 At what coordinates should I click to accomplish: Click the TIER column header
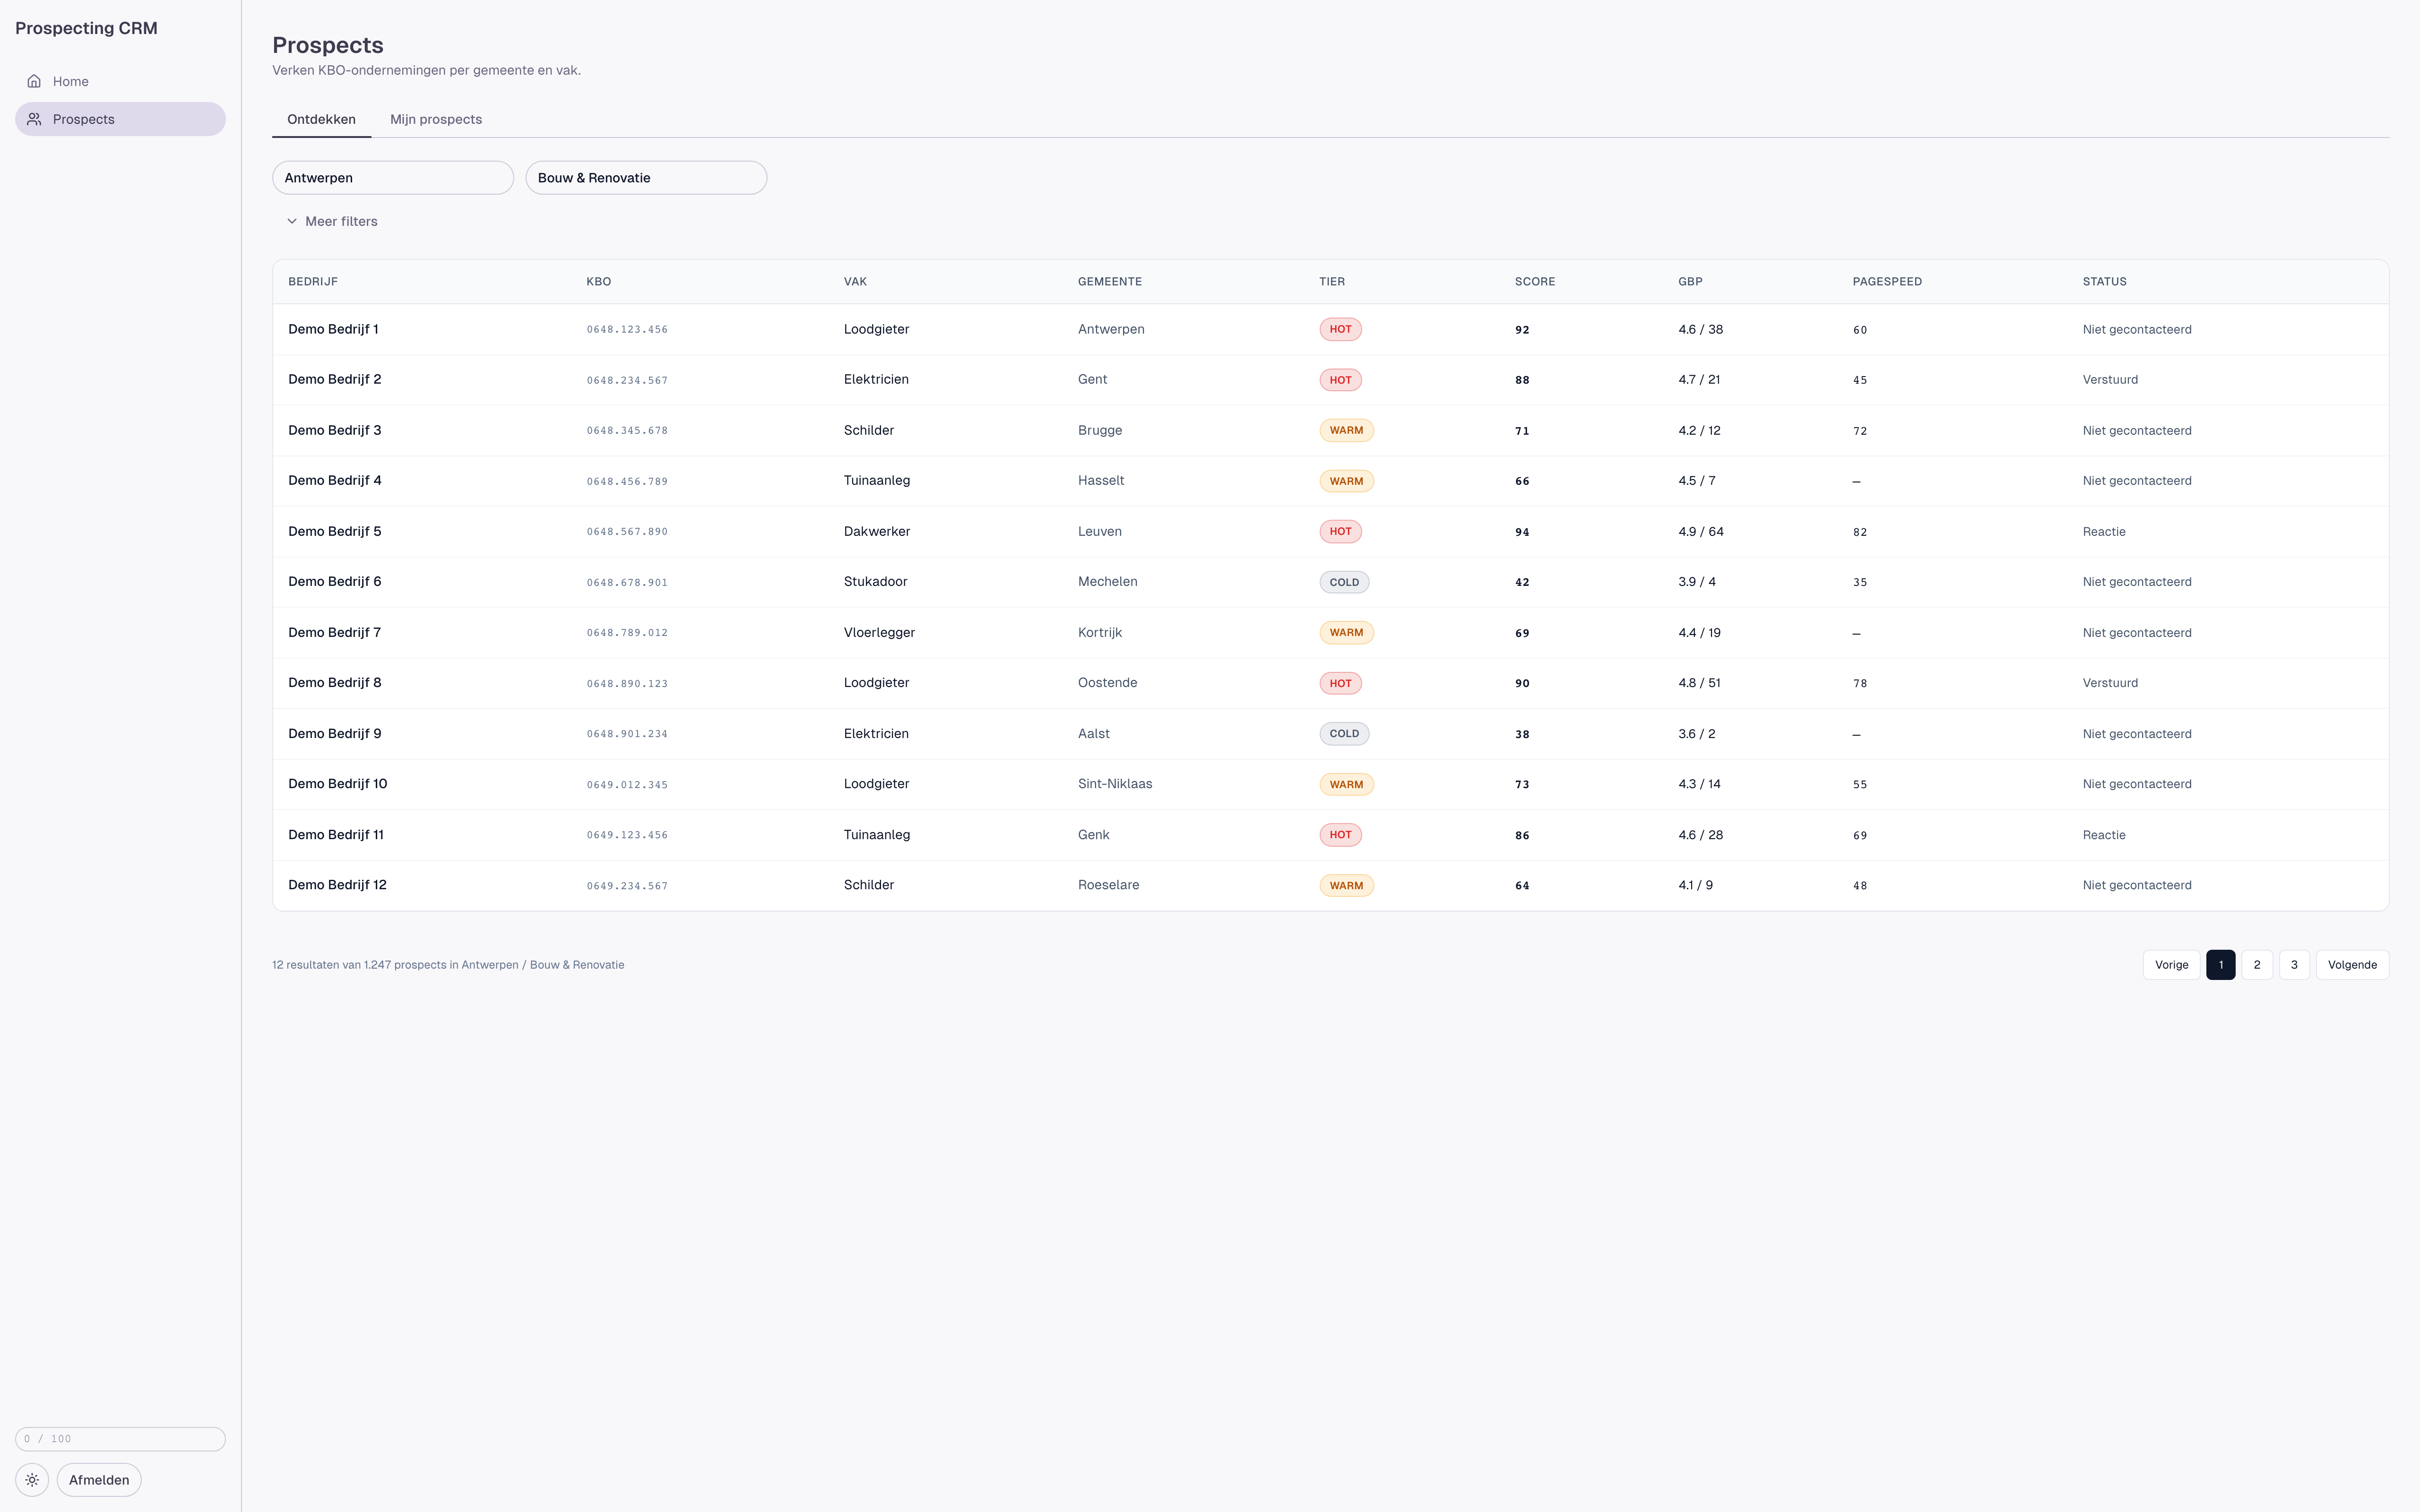point(1332,282)
